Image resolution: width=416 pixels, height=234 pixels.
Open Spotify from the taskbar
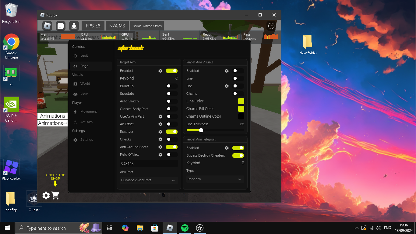(x=185, y=228)
